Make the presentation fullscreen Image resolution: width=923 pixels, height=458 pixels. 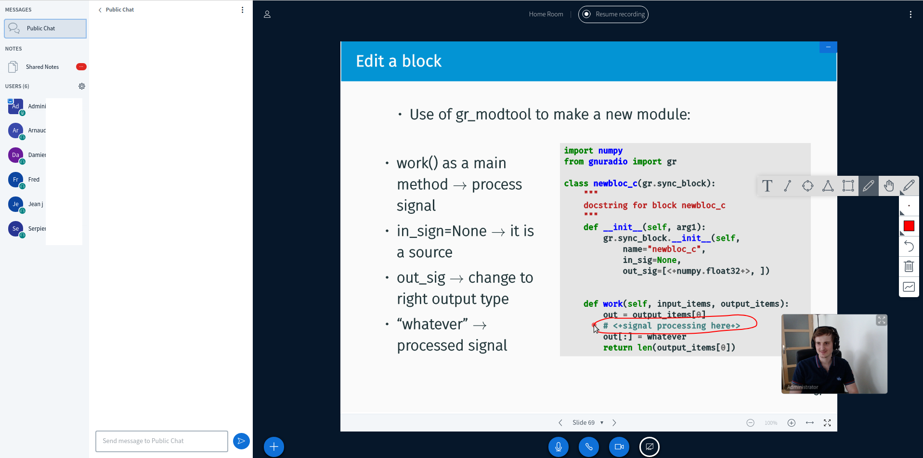(827, 423)
